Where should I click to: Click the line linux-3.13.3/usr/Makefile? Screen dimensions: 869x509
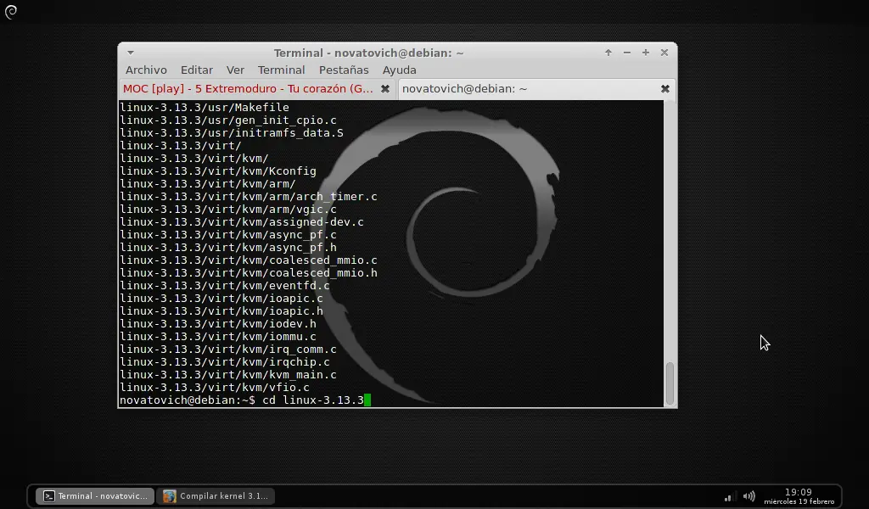(205, 108)
